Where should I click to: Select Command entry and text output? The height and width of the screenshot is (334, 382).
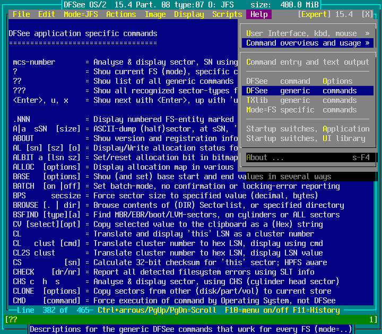(308, 62)
